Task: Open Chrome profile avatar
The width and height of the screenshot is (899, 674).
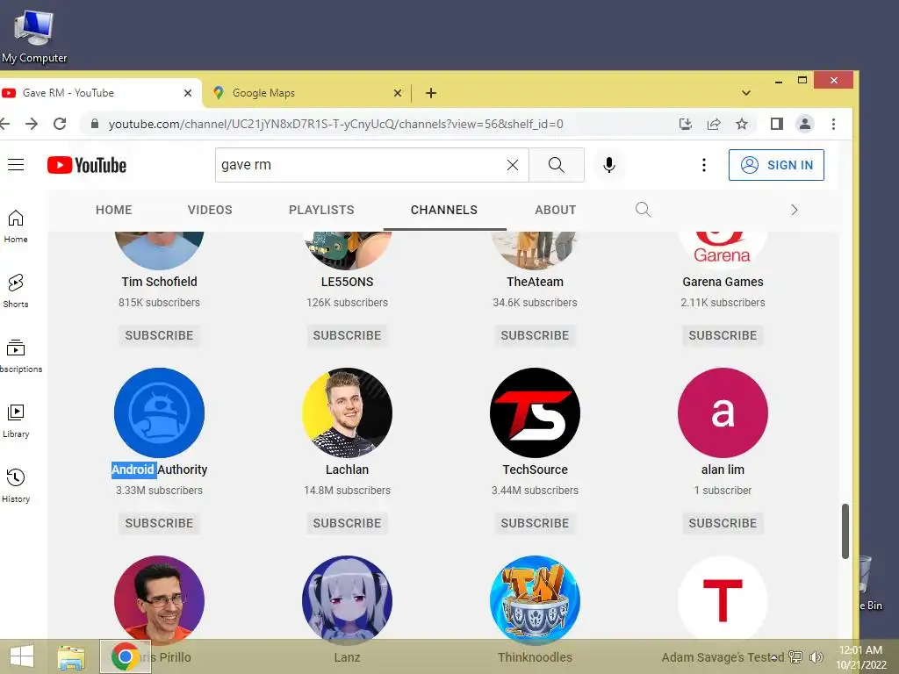Action: pos(804,124)
